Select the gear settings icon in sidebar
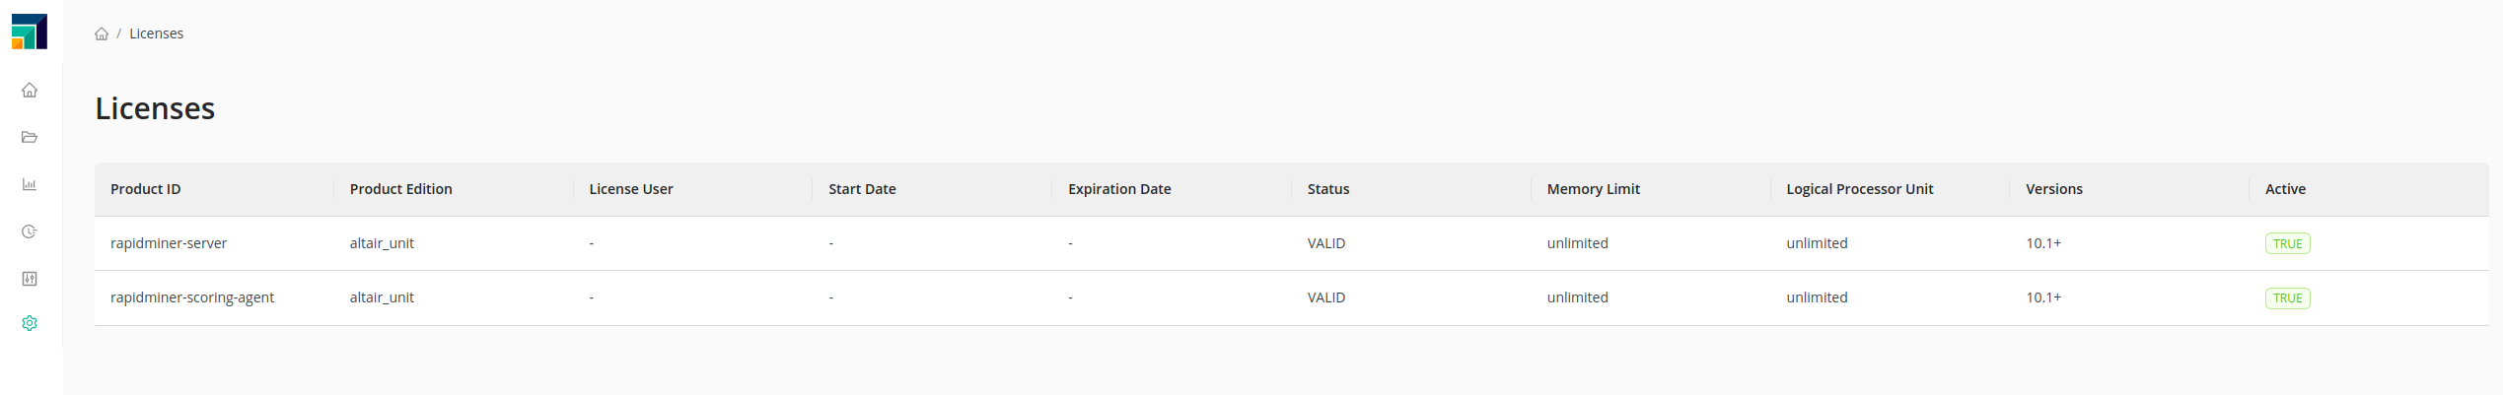The height and width of the screenshot is (395, 2503). coord(30,323)
